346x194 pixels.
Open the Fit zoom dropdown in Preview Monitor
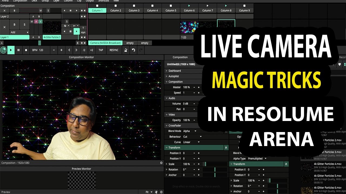coord(149,192)
